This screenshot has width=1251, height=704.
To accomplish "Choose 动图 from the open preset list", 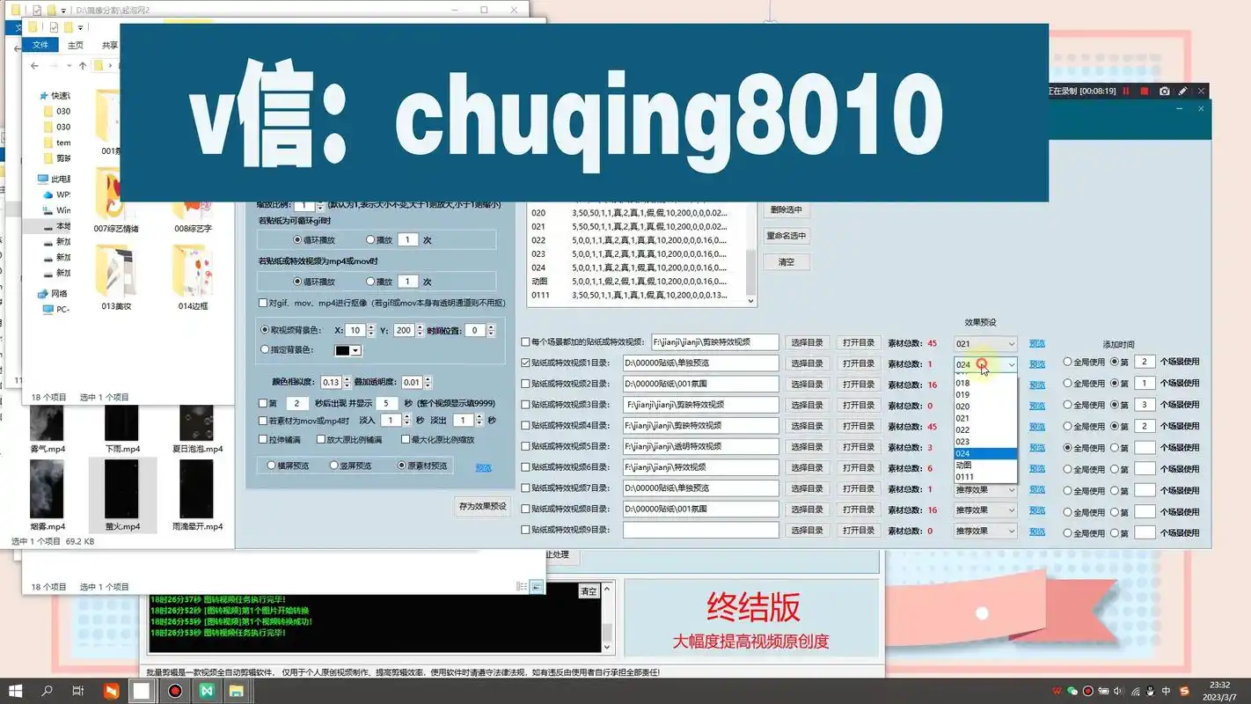I will coord(964,465).
